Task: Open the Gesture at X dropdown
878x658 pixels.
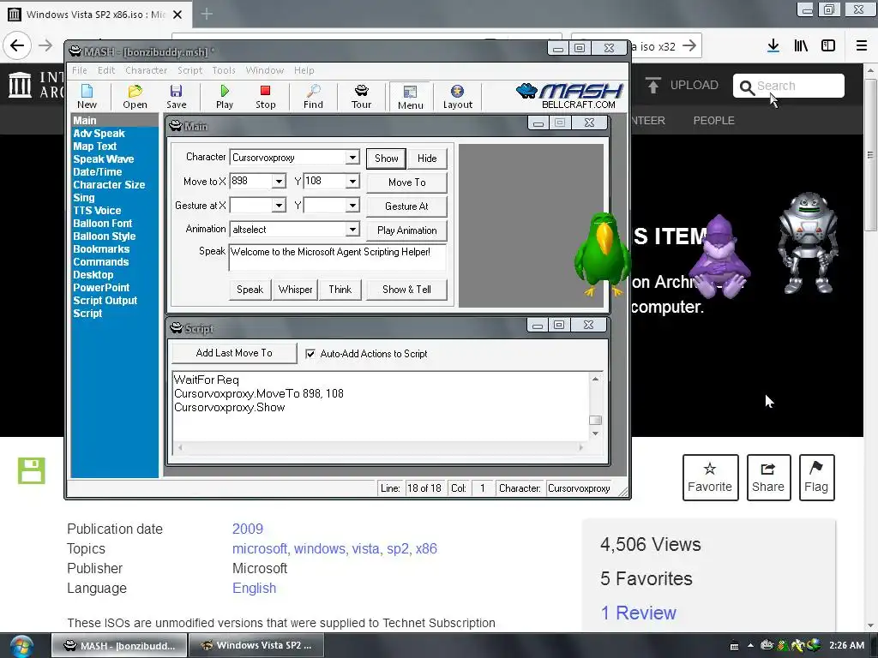Action: click(279, 206)
